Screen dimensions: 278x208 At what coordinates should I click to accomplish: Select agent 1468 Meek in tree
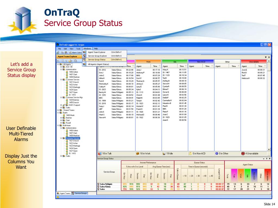(70, 115)
